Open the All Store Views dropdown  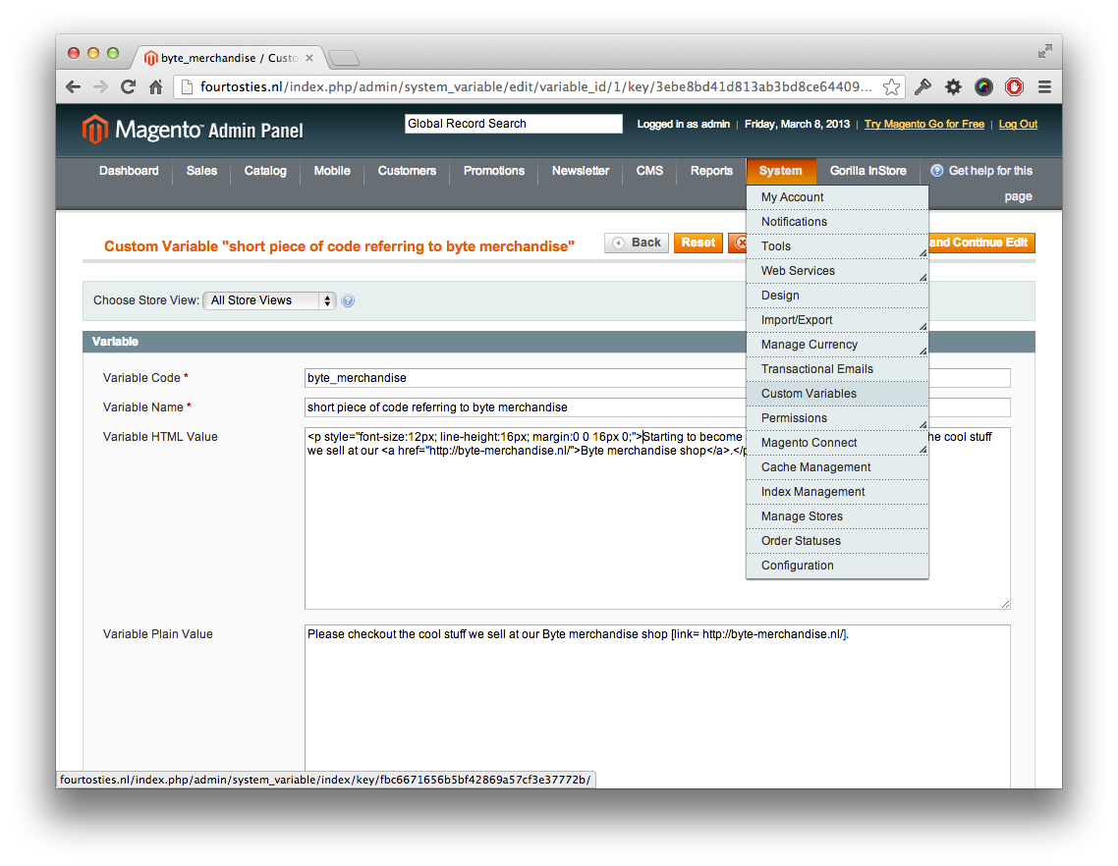(269, 300)
